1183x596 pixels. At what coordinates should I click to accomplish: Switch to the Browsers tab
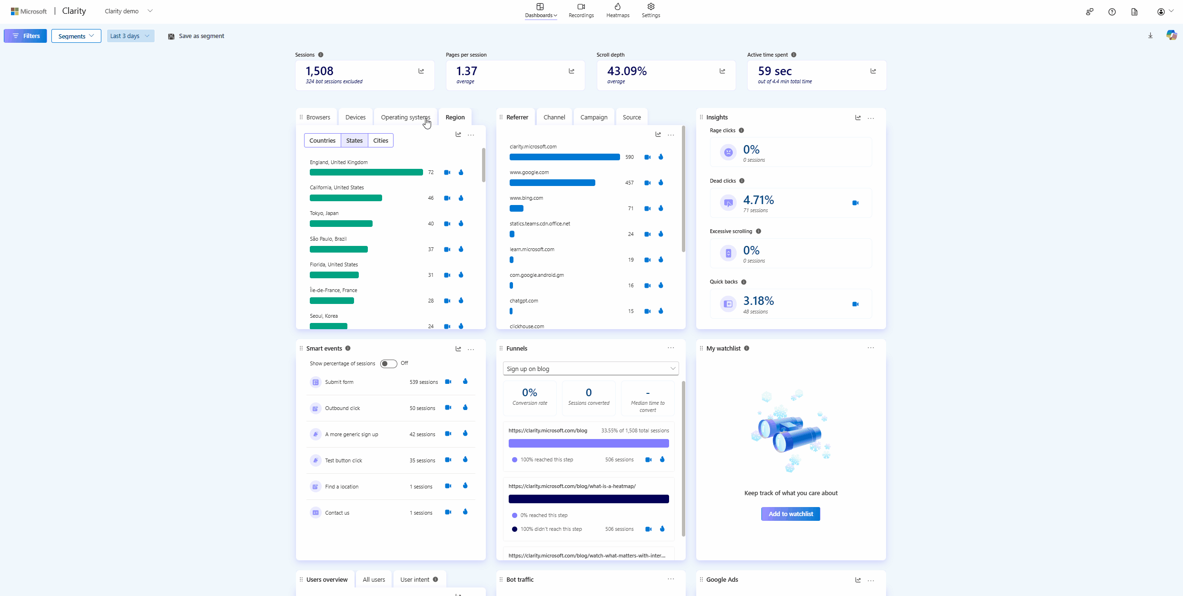pos(318,117)
